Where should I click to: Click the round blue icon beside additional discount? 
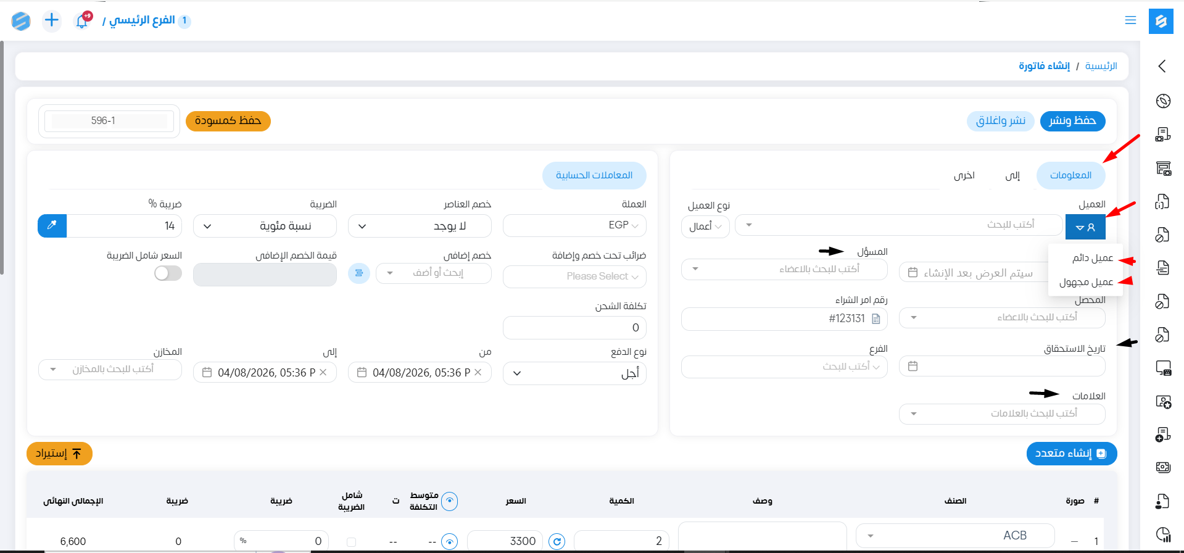[x=358, y=273]
